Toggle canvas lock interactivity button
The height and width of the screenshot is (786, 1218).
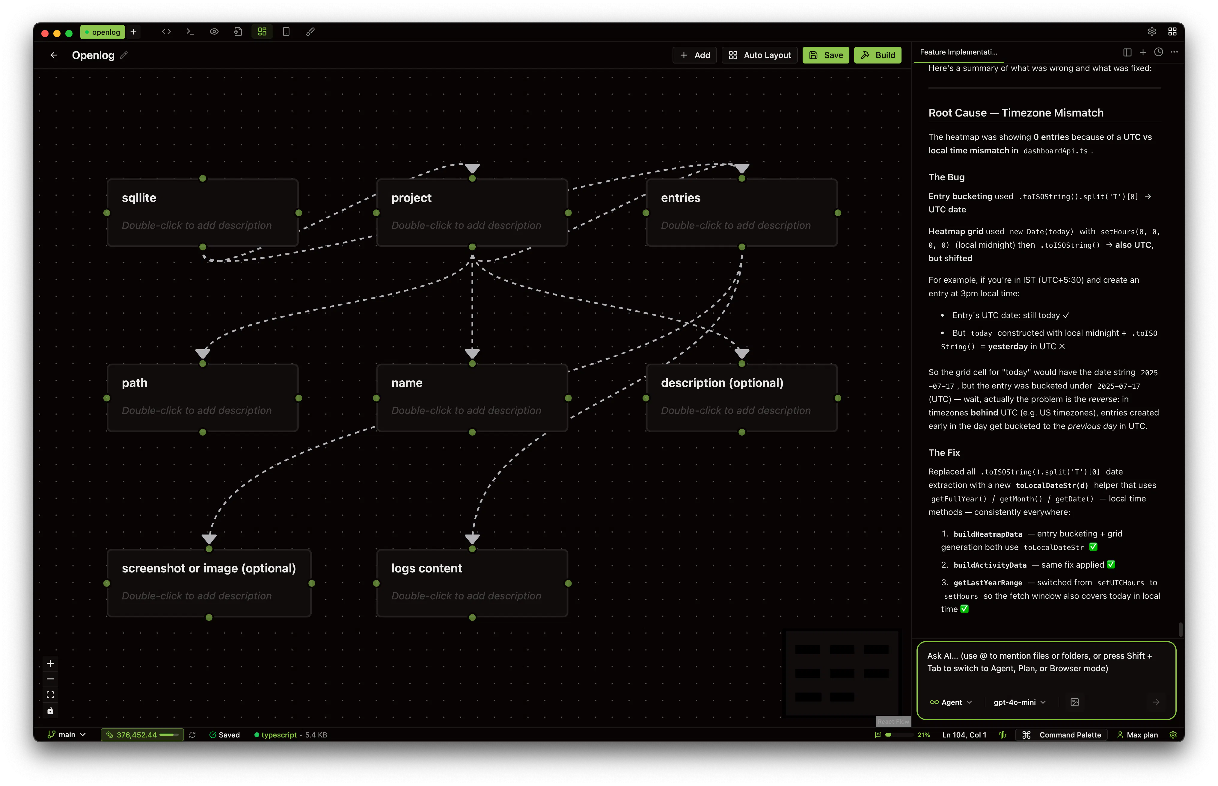tap(50, 711)
